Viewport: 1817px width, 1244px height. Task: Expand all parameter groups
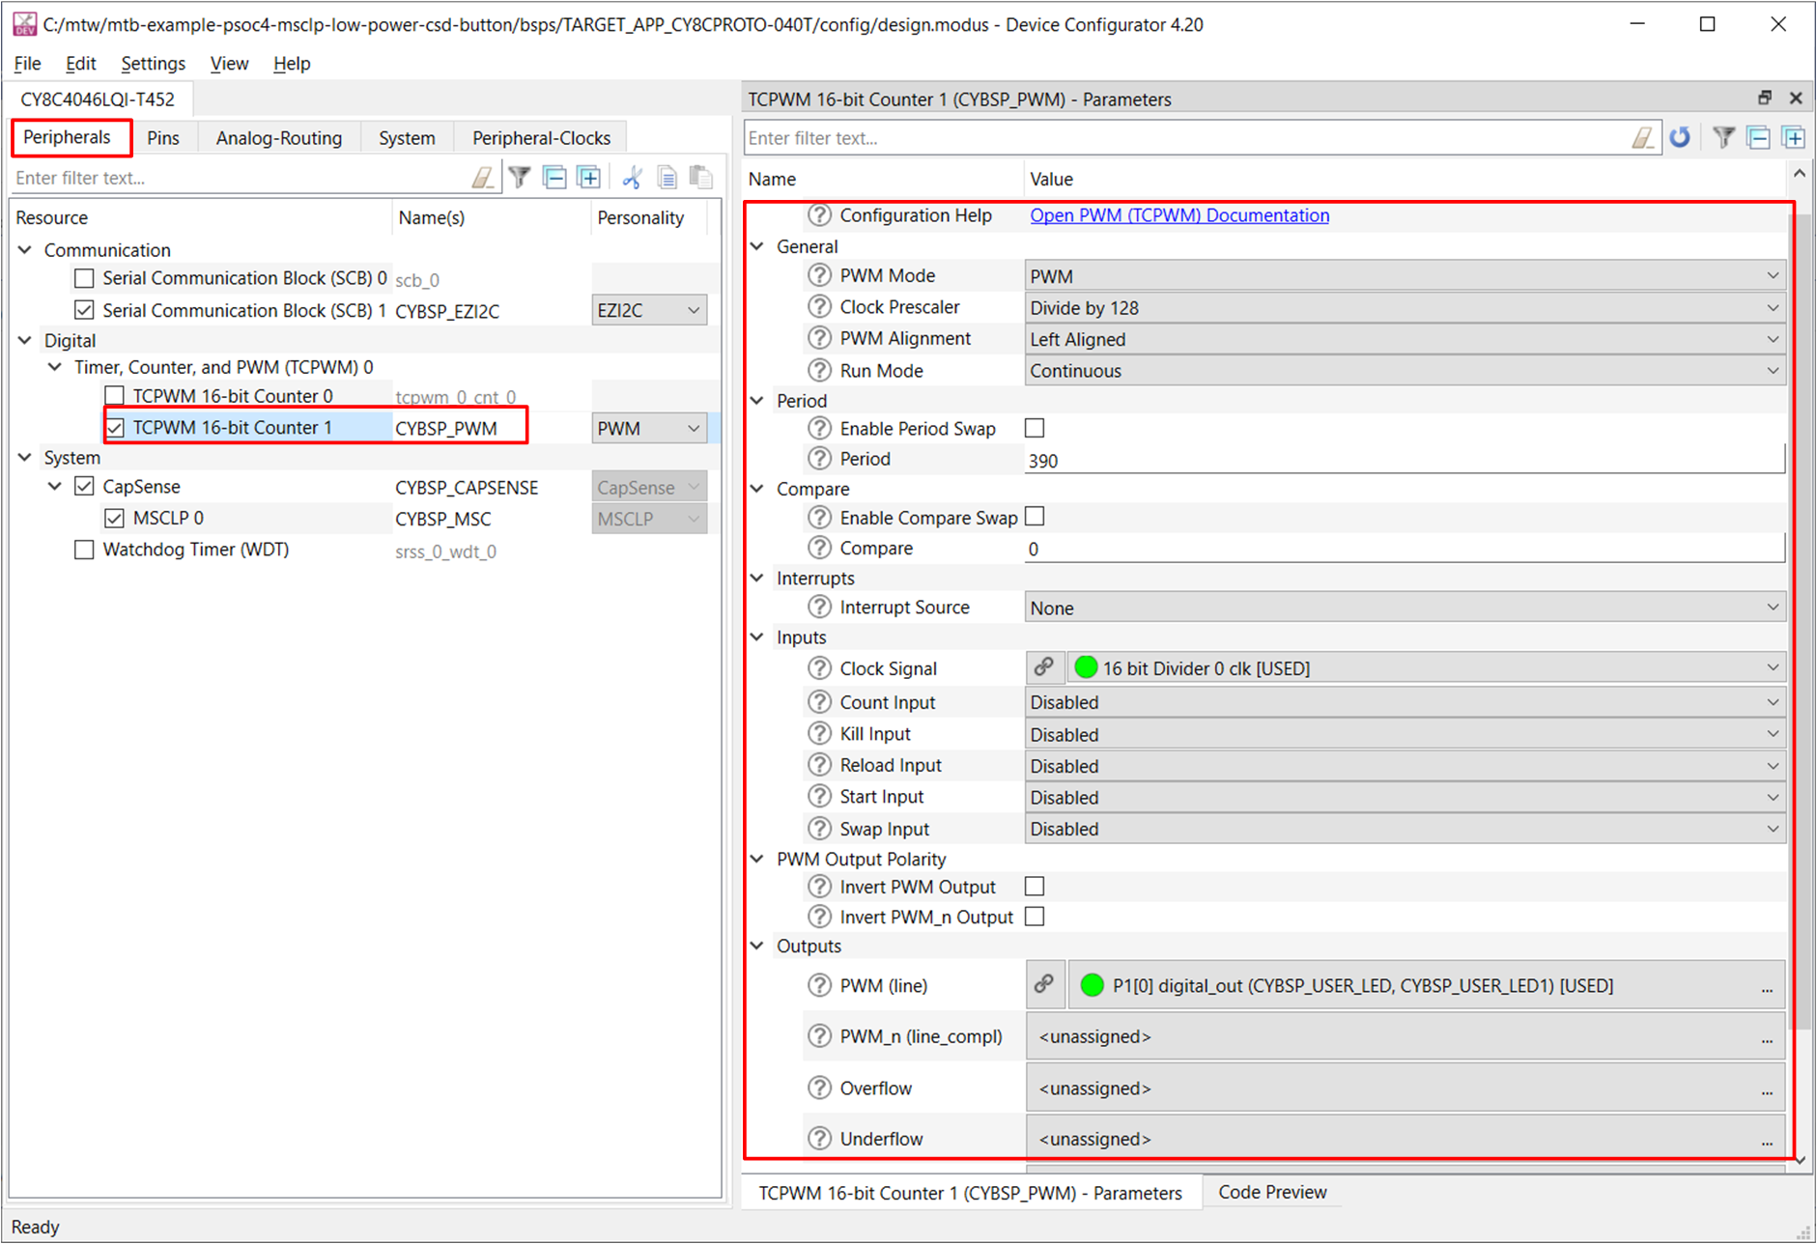coord(1794,138)
